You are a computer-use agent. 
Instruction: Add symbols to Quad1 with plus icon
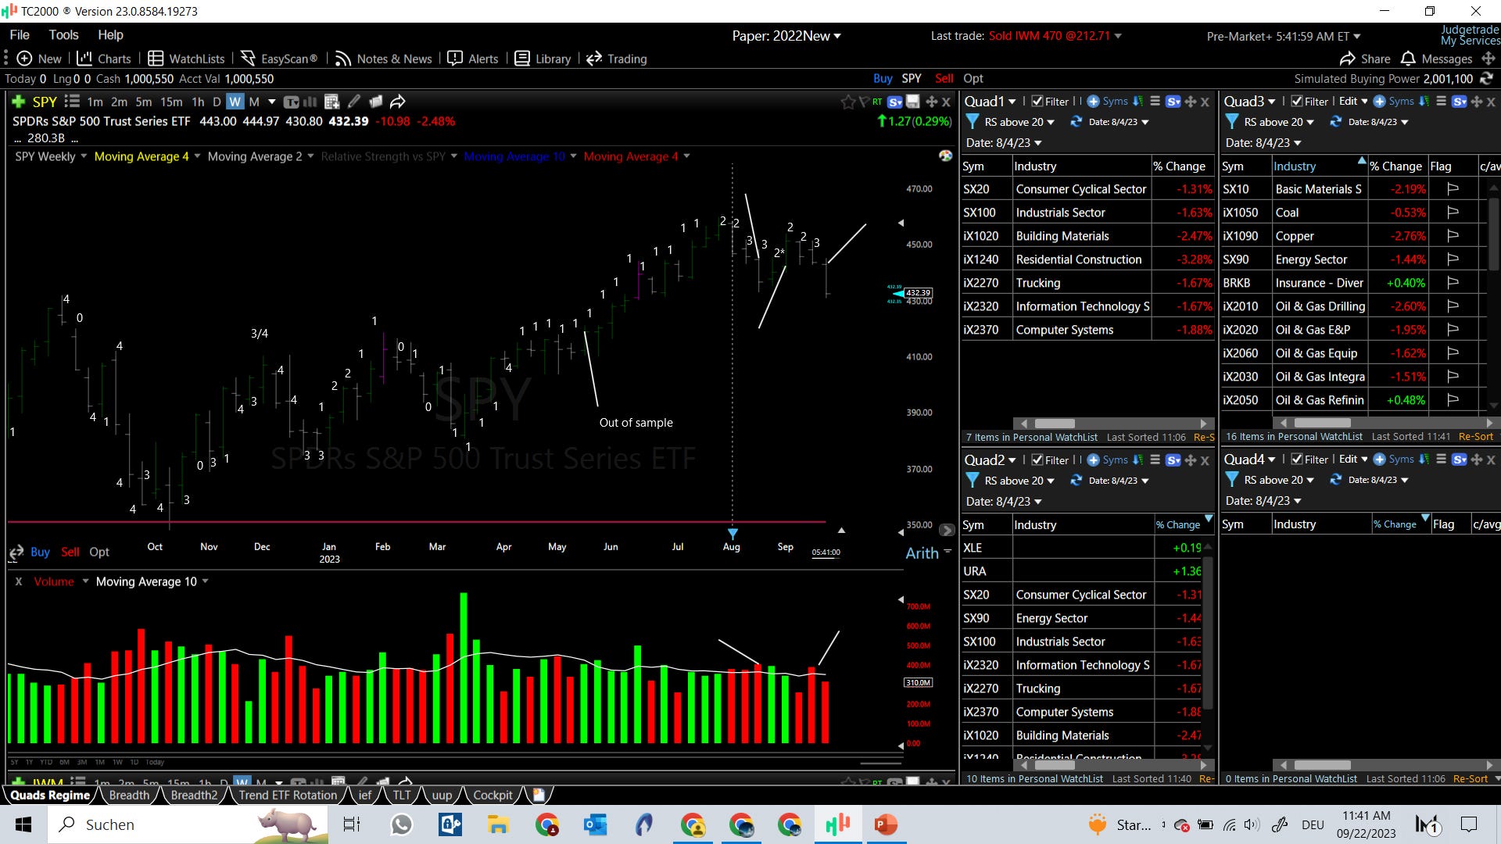pos(1093,102)
